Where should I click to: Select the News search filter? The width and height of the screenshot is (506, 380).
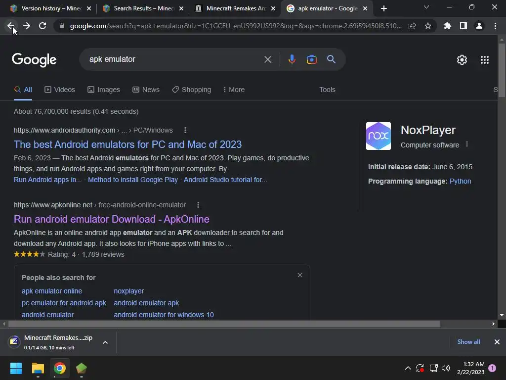(x=146, y=90)
